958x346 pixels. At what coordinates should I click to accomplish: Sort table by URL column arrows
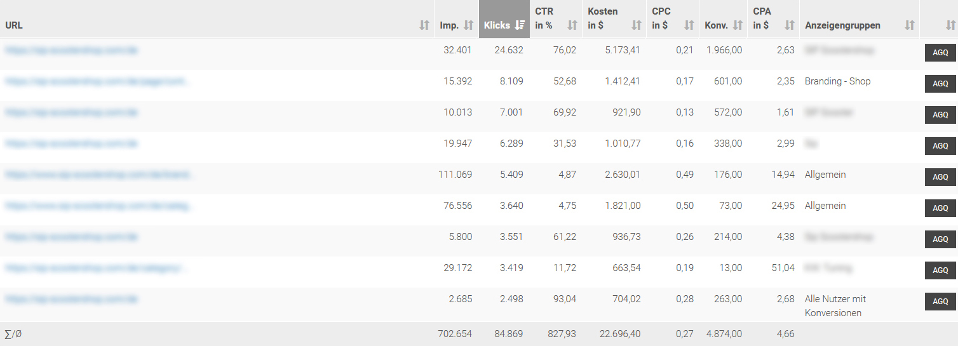[x=424, y=25]
